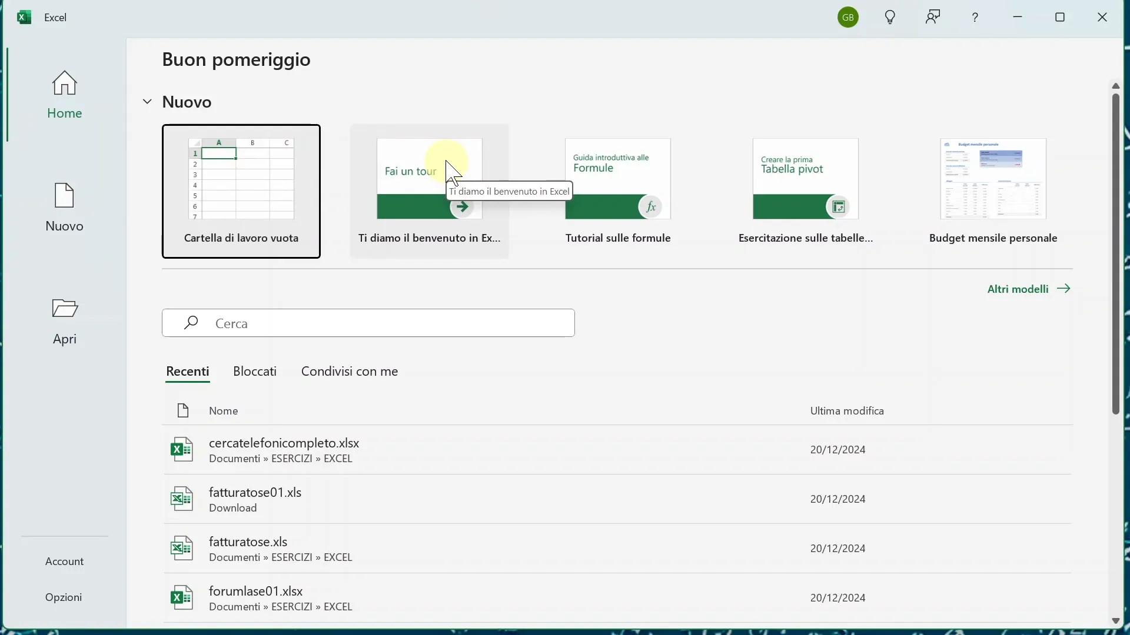Click Excel file icon for forumlase01.xlsx
Viewport: 1130px width, 635px height.
(182, 598)
